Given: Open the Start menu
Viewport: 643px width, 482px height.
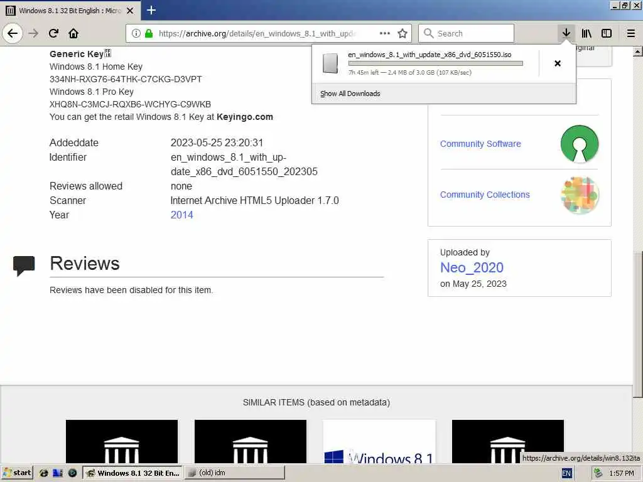Looking at the screenshot, I should (x=17, y=473).
